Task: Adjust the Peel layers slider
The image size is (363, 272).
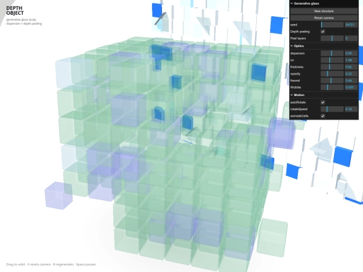Action: pos(332,38)
